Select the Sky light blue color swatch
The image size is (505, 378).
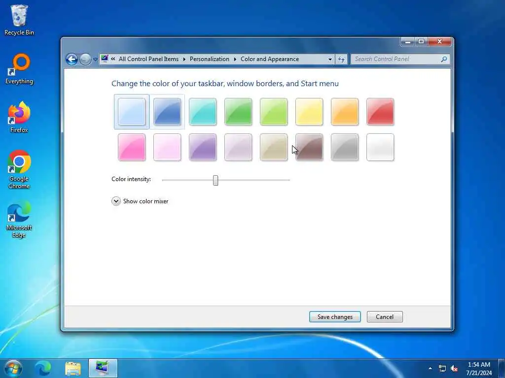click(x=131, y=112)
